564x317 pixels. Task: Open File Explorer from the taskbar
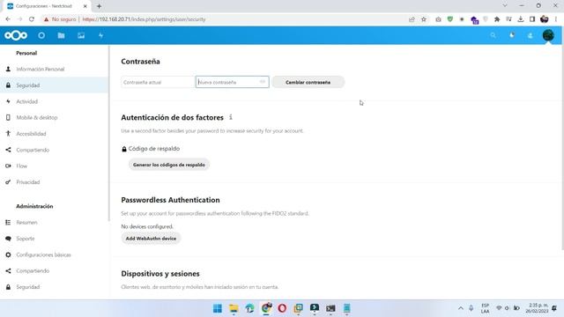[x=234, y=308]
